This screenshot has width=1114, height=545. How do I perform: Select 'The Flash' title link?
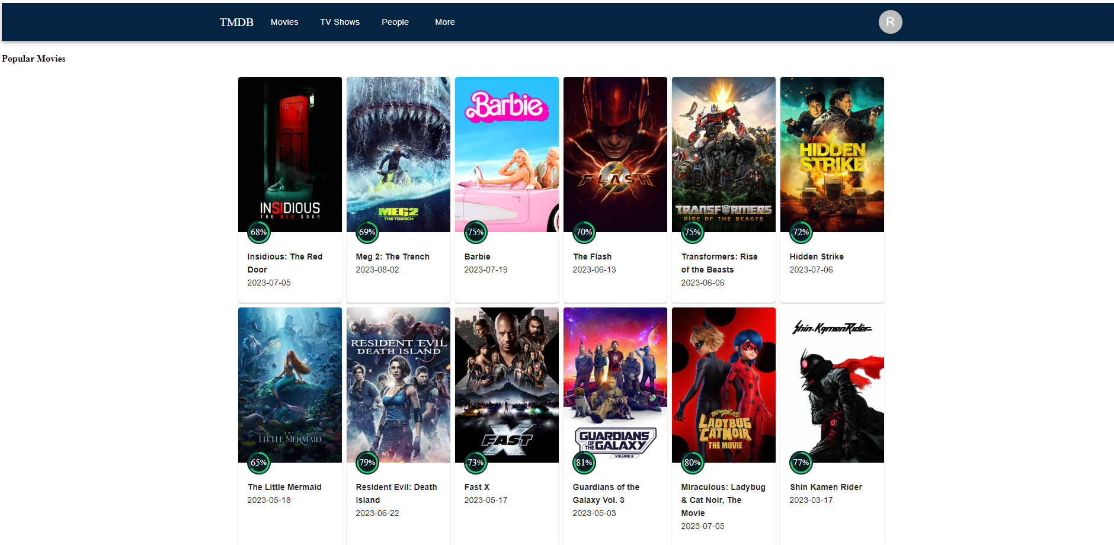click(x=592, y=257)
